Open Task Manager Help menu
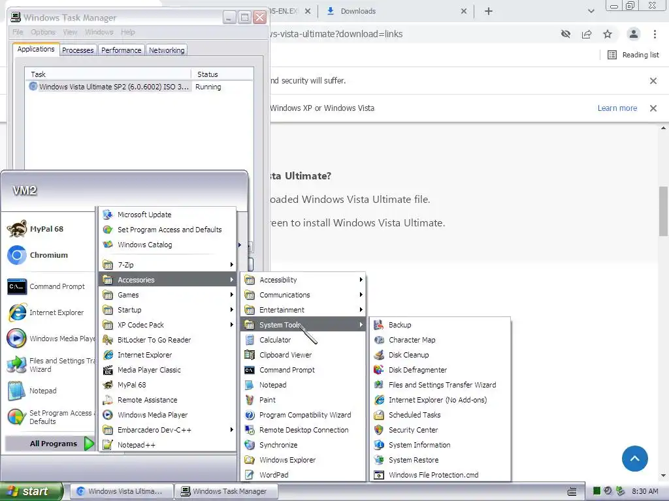Viewport: 669px width, 501px height. pos(127,32)
